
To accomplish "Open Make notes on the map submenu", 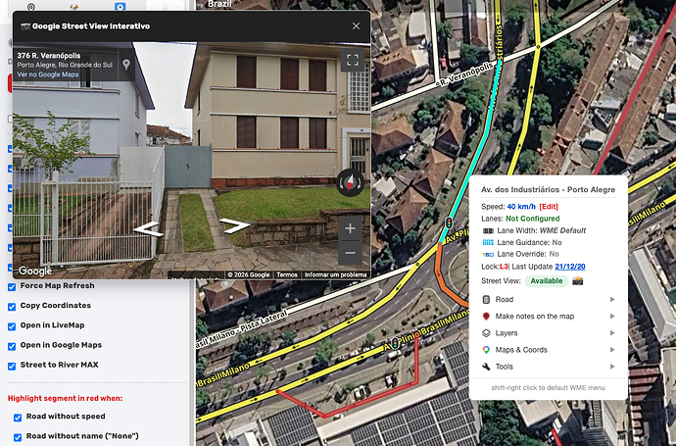I will (548, 317).
